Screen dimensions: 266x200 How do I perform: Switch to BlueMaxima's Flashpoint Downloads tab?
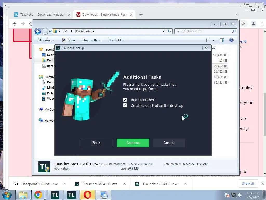pos(104,15)
